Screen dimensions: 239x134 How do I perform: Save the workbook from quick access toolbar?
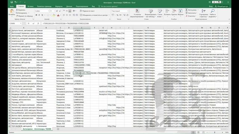point(12,2)
